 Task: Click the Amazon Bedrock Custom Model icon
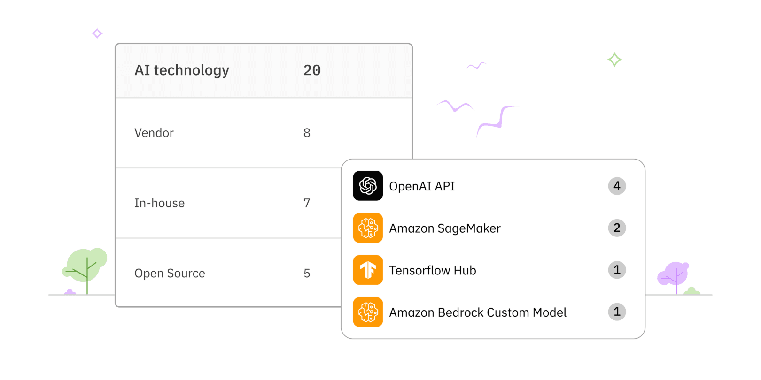click(x=368, y=312)
